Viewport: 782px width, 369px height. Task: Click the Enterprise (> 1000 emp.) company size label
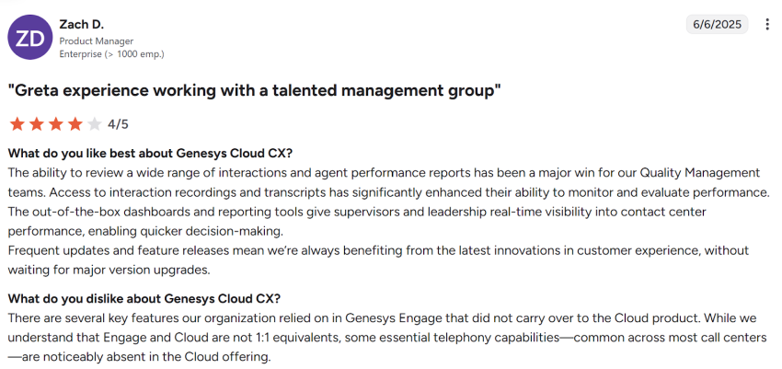(111, 54)
